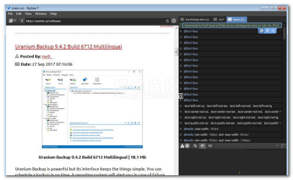293x180 pixels.
Task: Toggle the highlighted view-mode button in bottom bar
Action: point(202,146)
